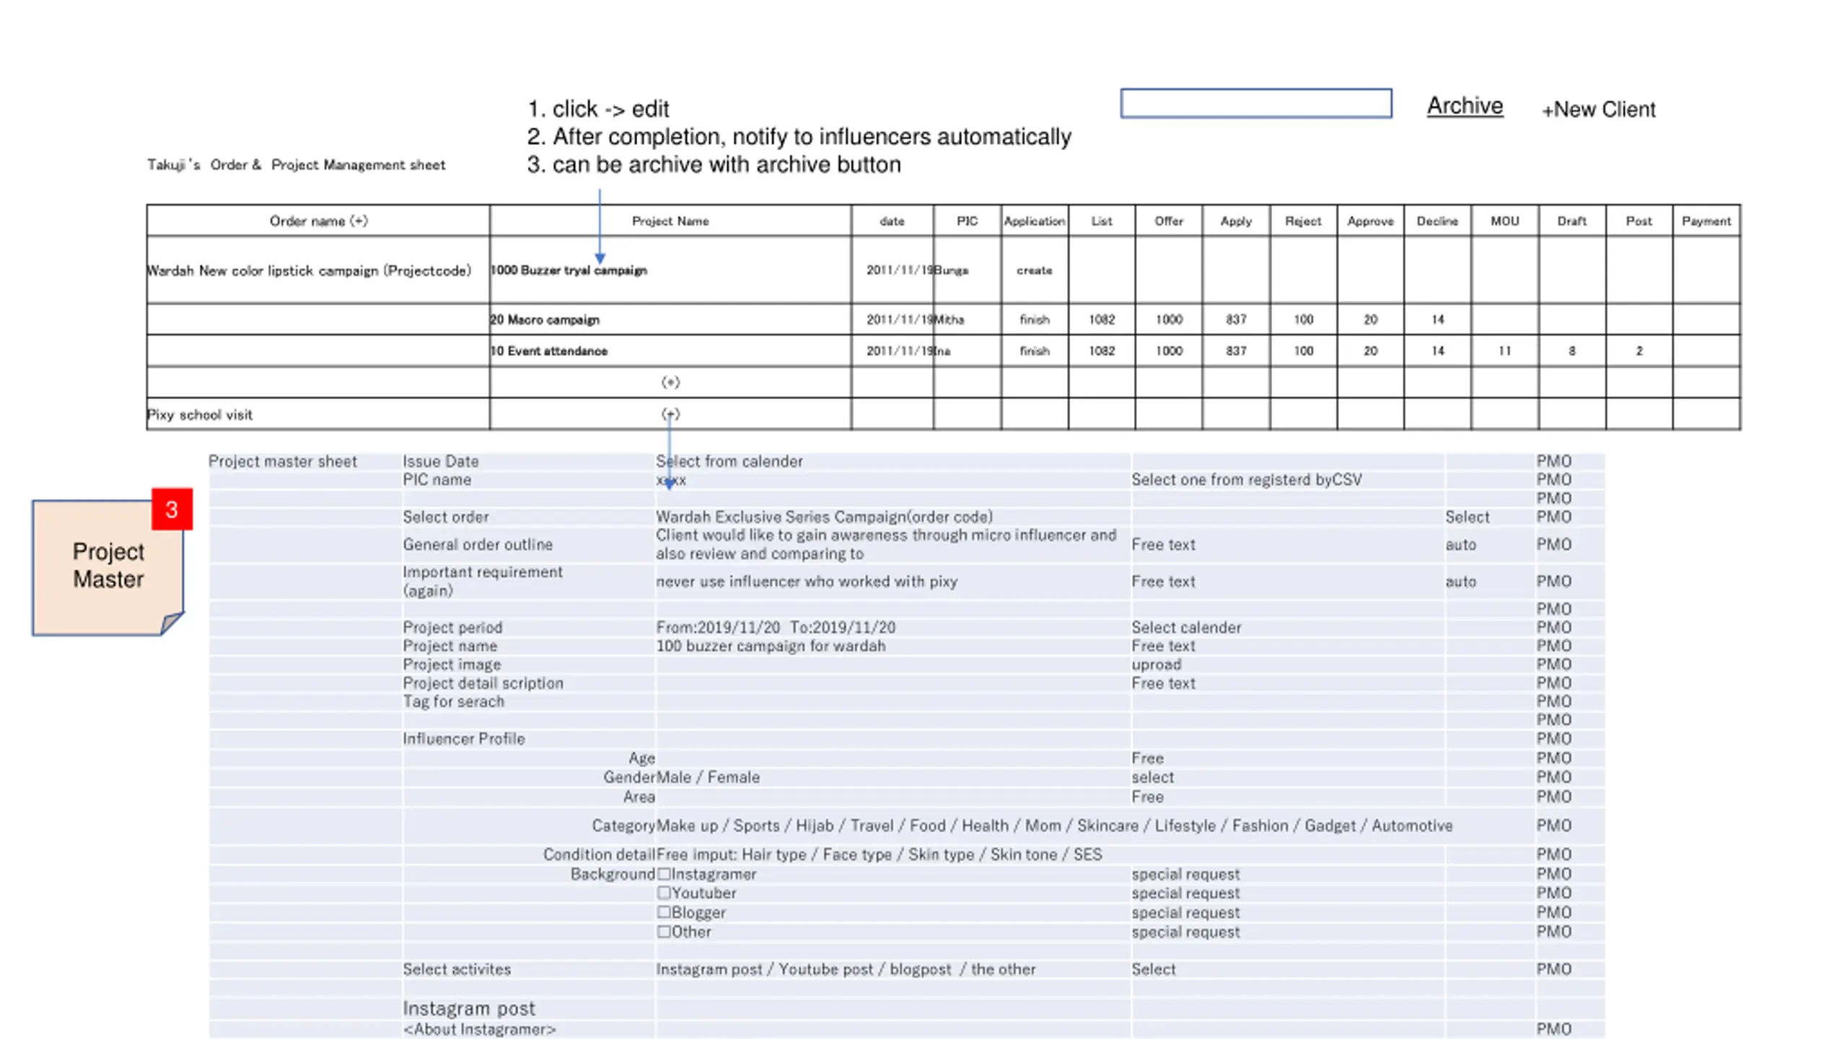
Task: Click plus icon in Pixy school visit row
Action: (670, 414)
